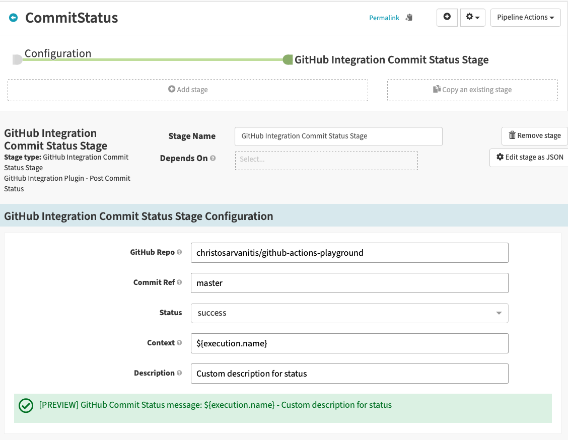Click the plus circle create button
The width and height of the screenshot is (568, 440).
pyautogui.click(x=447, y=17)
